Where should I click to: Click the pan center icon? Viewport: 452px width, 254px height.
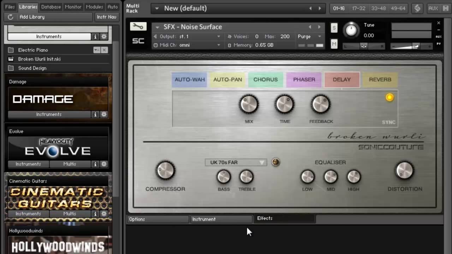[x=364, y=46]
